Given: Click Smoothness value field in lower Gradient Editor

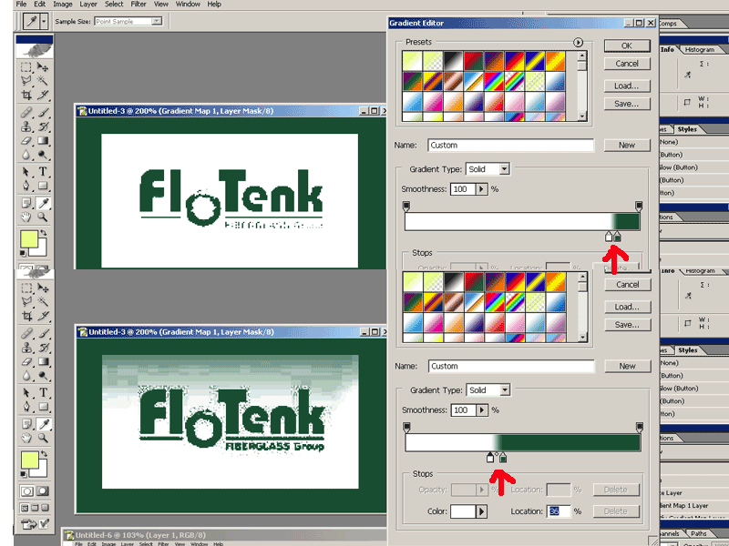Looking at the screenshot, I should 463,410.
